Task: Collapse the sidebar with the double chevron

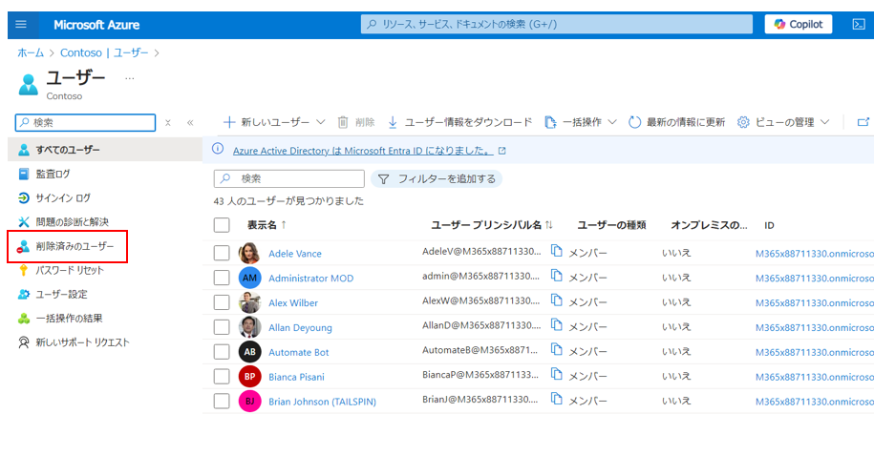Action: (190, 122)
